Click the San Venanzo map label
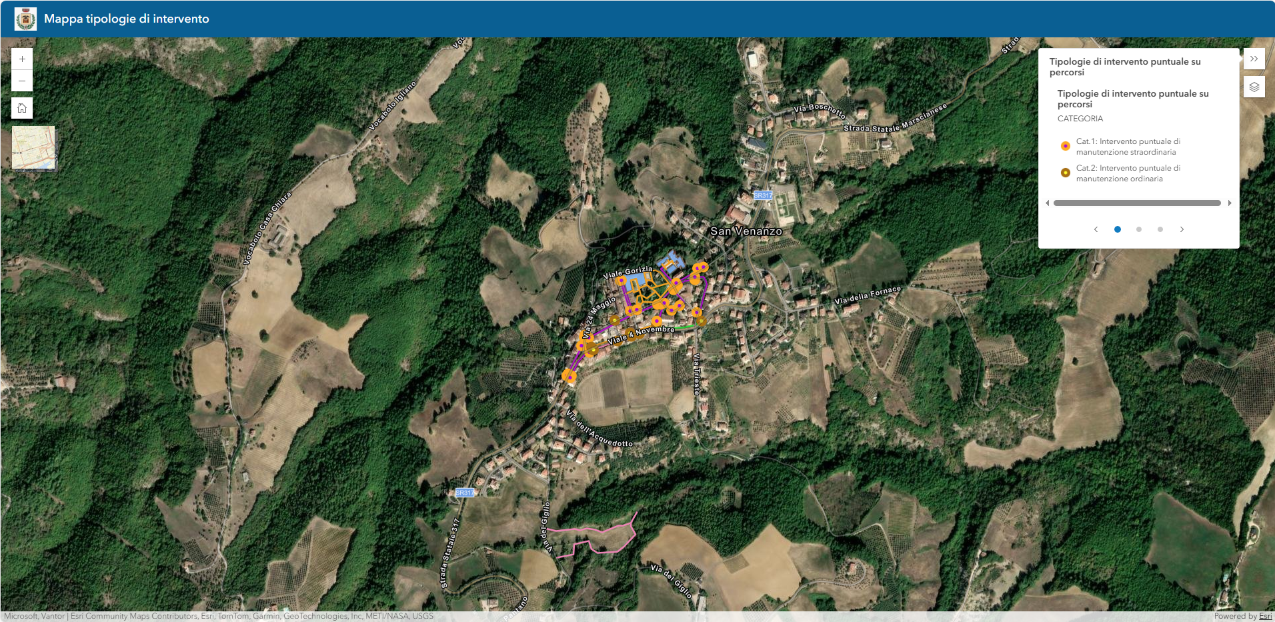1275x622 pixels. coord(746,231)
